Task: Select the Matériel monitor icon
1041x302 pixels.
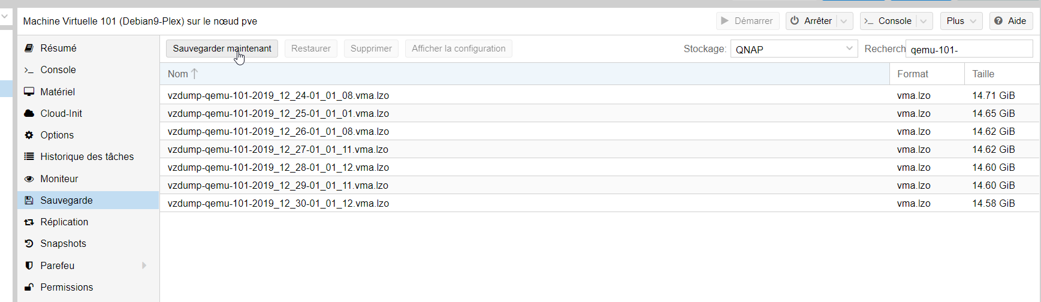Action: click(x=29, y=92)
